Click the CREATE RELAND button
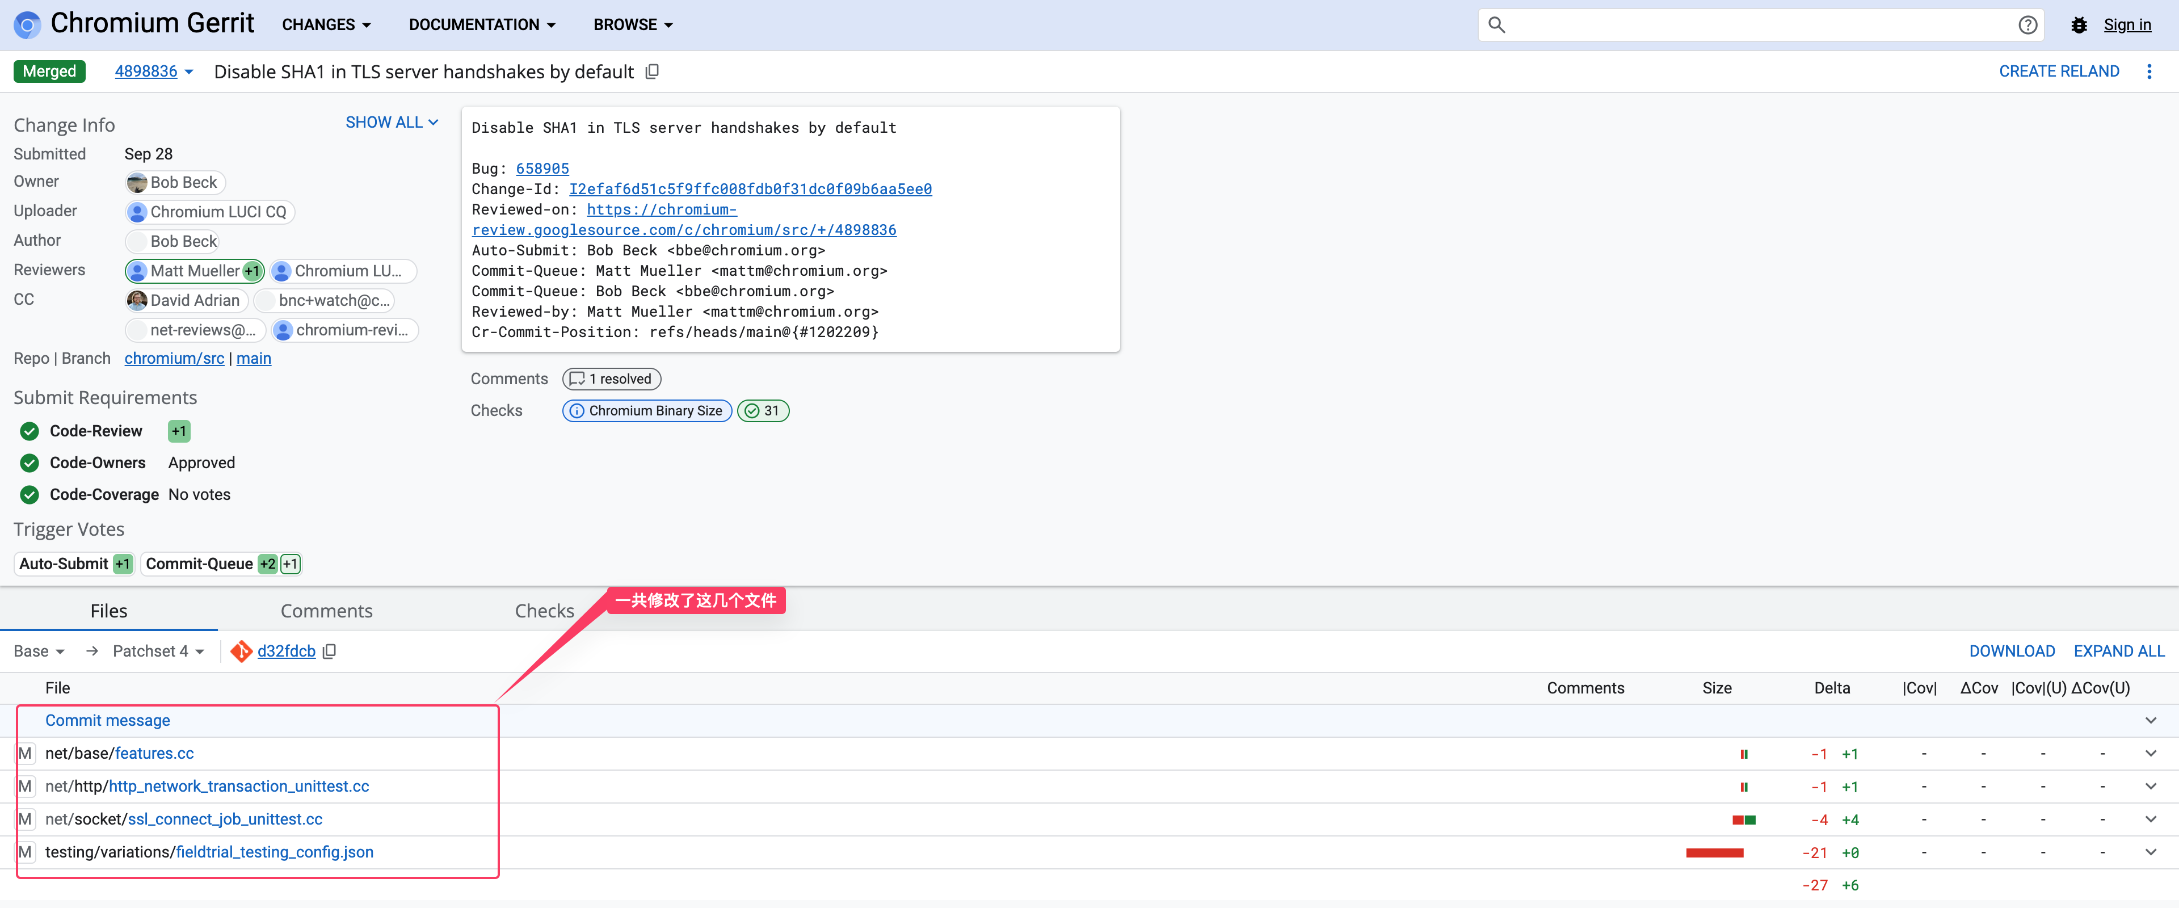 click(2059, 71)
